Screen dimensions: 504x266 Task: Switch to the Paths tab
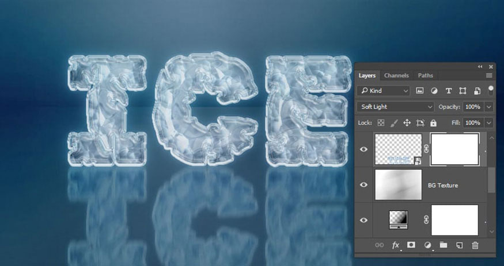[425, 76]
